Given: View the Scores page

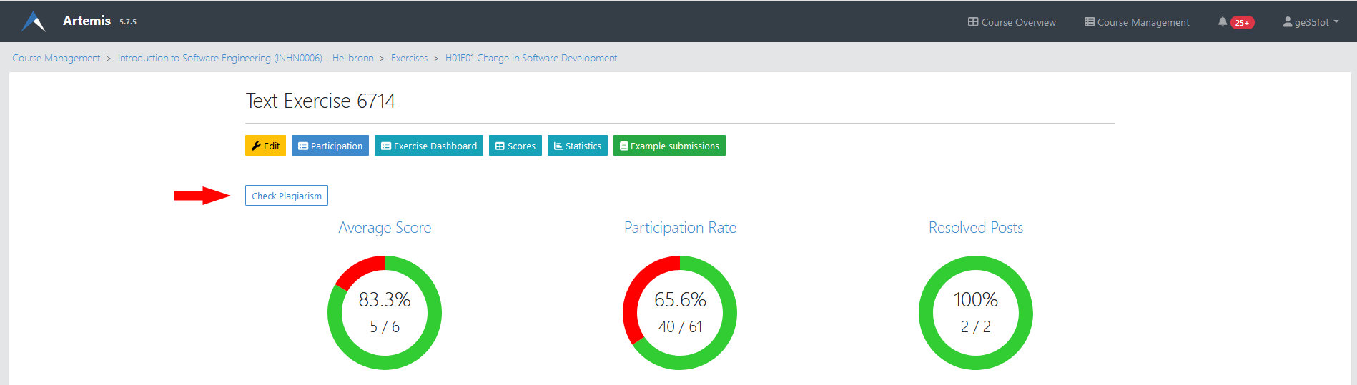Looking at the screenshot, I should click(515, 146).
